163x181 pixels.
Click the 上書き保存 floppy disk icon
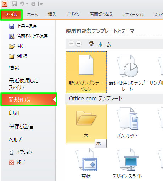12,26
